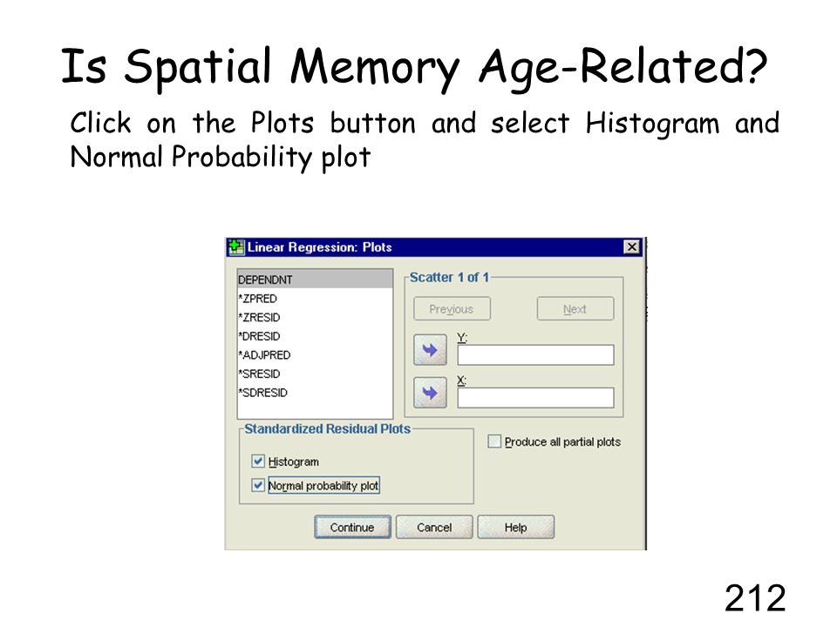The width and height of the screenshot is (837, 627).
Task: Enable Produce all partial plots
Action: pos(494,442)
